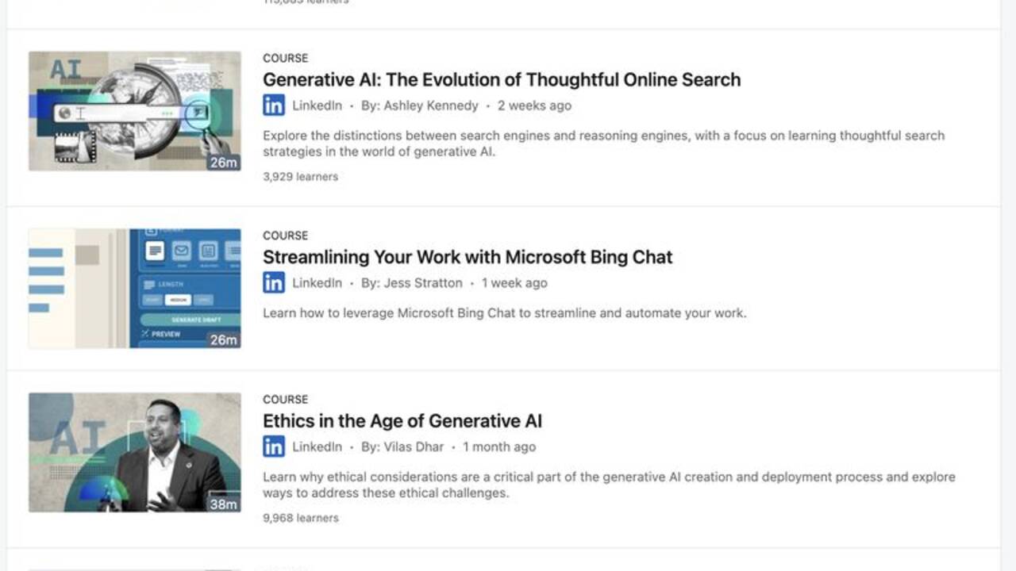
Task: Click COURSE label above Generative AI search title
Action: [286, 58]
